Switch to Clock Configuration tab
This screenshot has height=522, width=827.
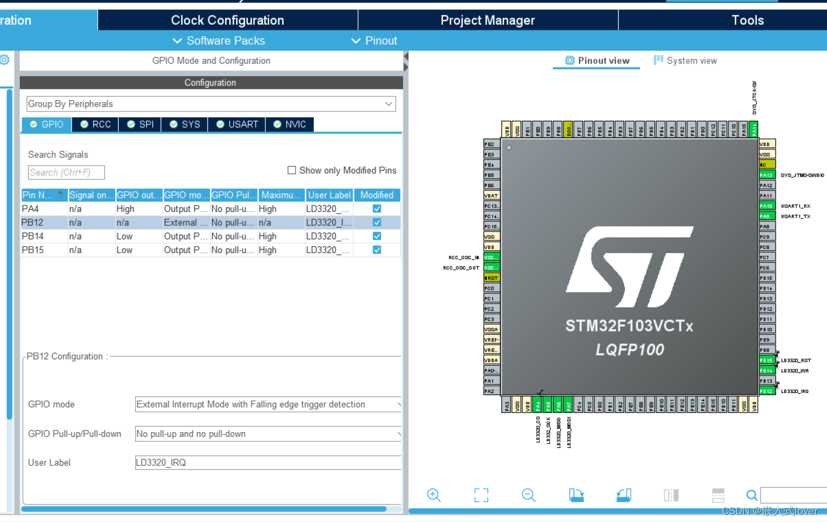[x=227, y=20]
